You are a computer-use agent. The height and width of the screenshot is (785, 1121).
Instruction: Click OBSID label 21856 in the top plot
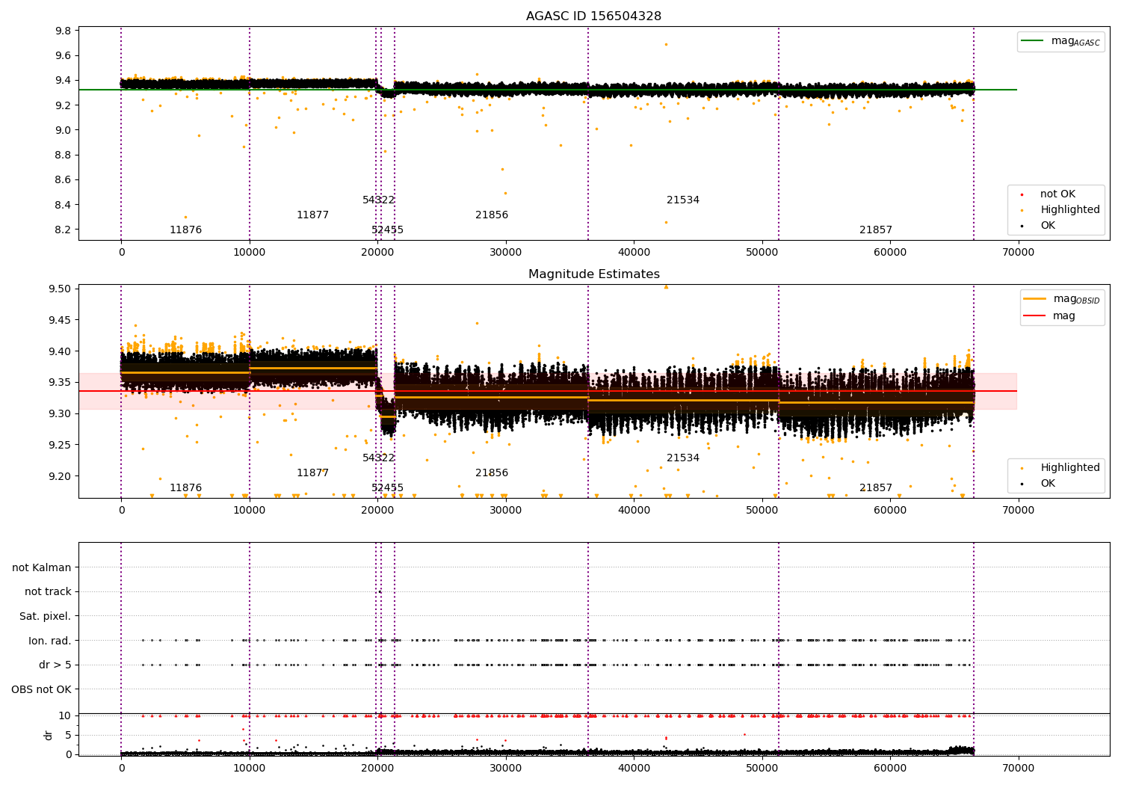(x=492, y=215)
